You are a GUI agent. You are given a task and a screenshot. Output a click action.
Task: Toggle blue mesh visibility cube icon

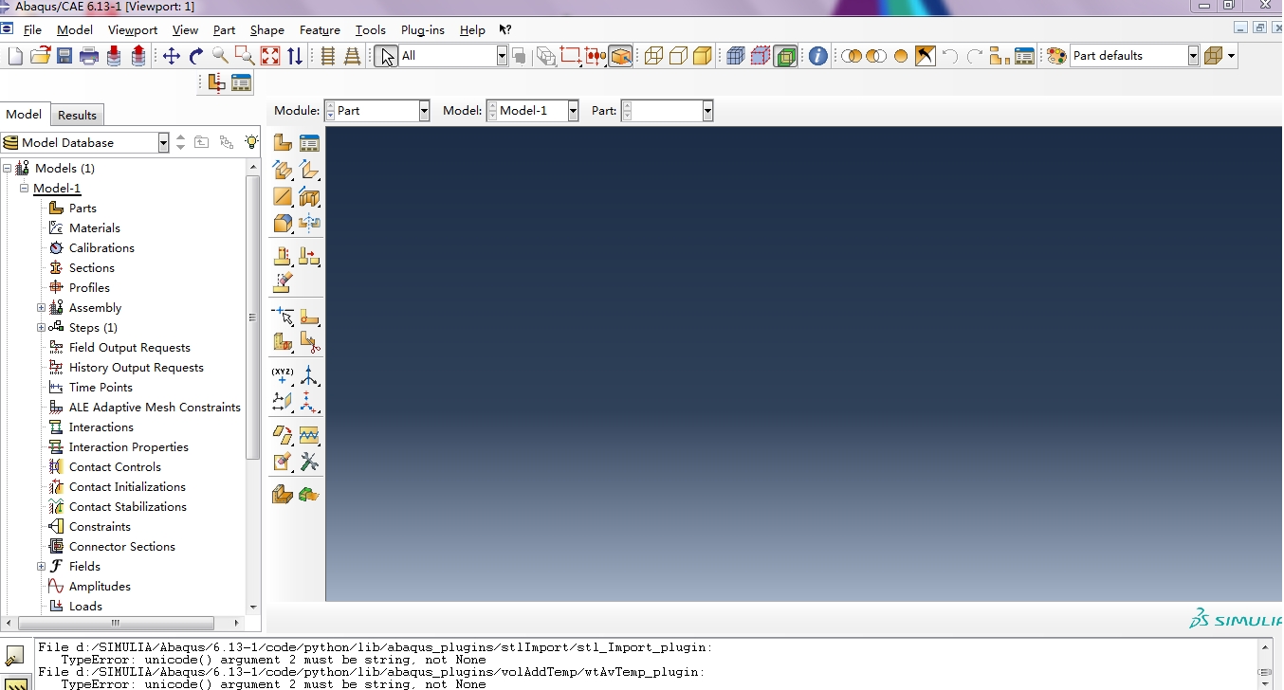(x=736, y=56)
